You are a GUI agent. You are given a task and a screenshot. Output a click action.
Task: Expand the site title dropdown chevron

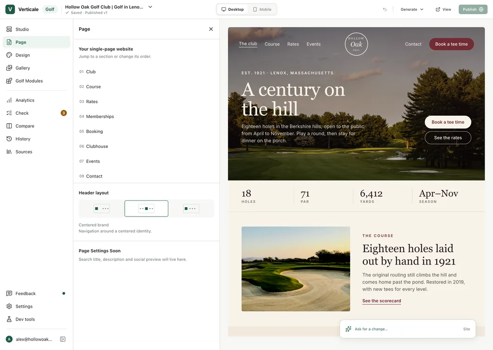pyautogui.click(x=150, y=7)
